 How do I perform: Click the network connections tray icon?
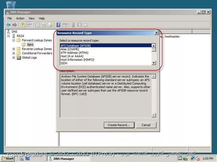click(192, 158)
